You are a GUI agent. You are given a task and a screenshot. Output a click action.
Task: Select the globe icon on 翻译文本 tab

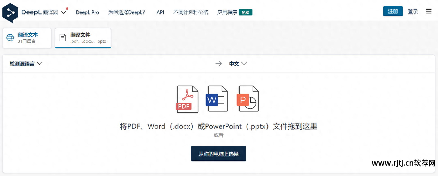coord(10,37)
